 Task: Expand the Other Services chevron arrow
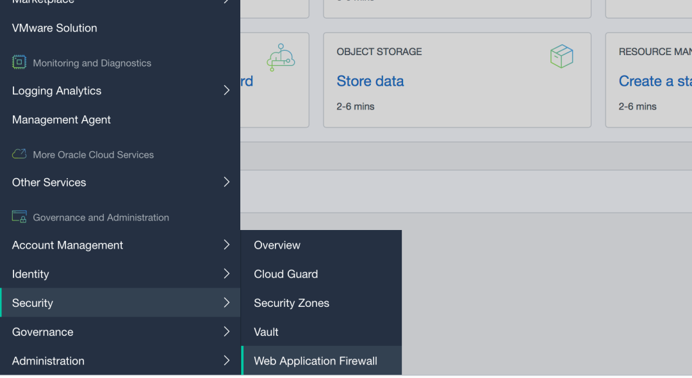[x=226, y=182]
